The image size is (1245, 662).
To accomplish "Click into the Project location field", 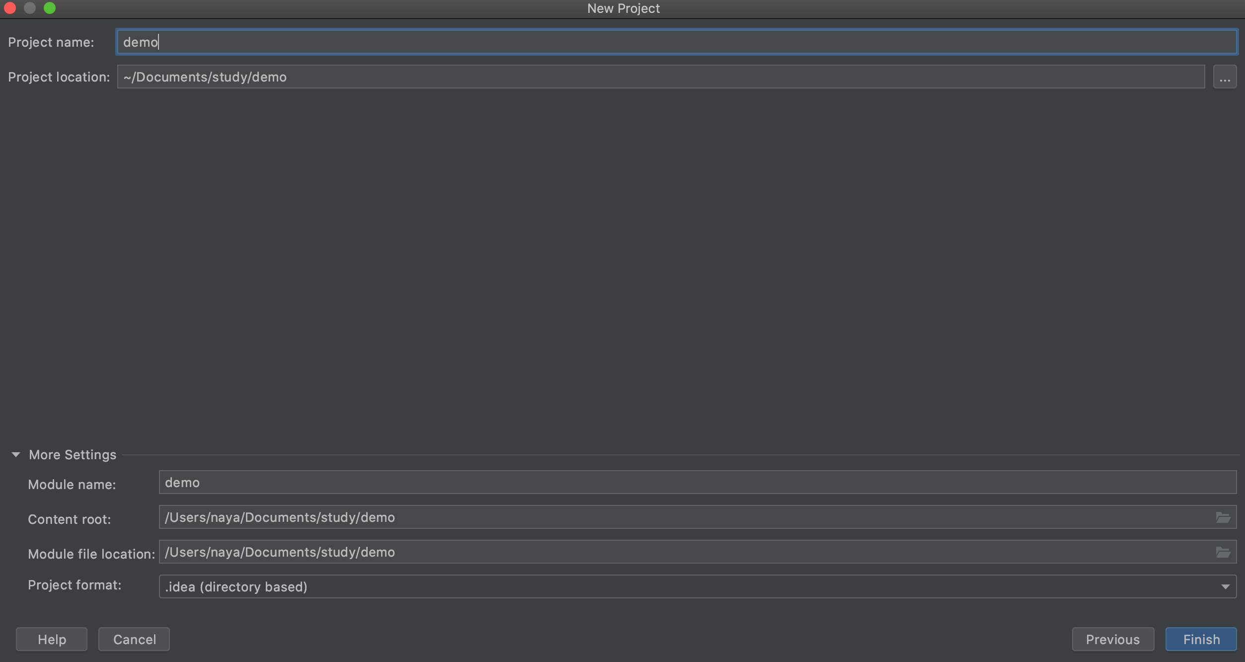I will (661, 77).
